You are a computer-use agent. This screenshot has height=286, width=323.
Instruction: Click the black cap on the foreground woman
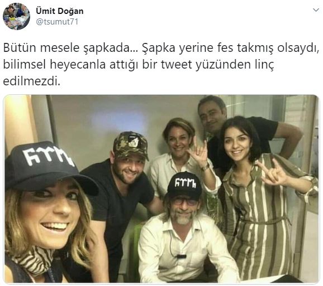click(x=47, y=167)
